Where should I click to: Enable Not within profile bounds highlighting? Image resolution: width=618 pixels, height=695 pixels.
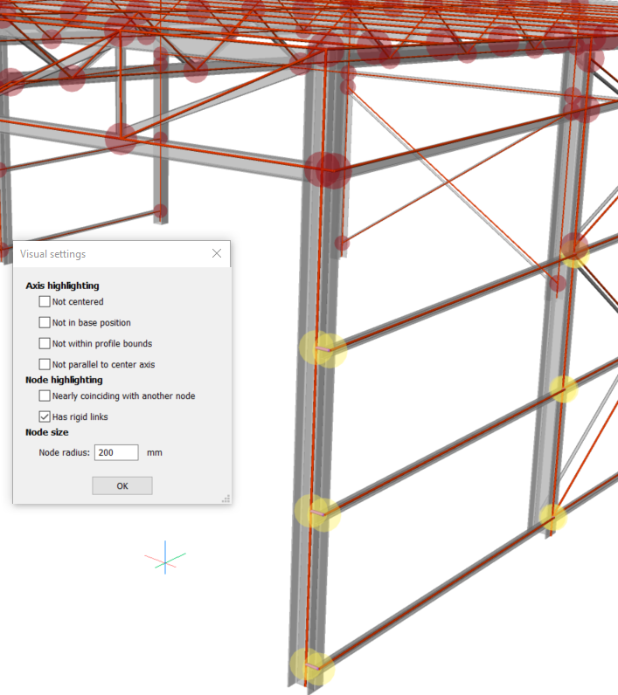tap(45, 344)
